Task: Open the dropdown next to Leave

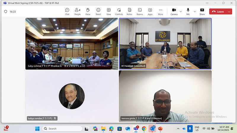Action: (x=229, y=12)
